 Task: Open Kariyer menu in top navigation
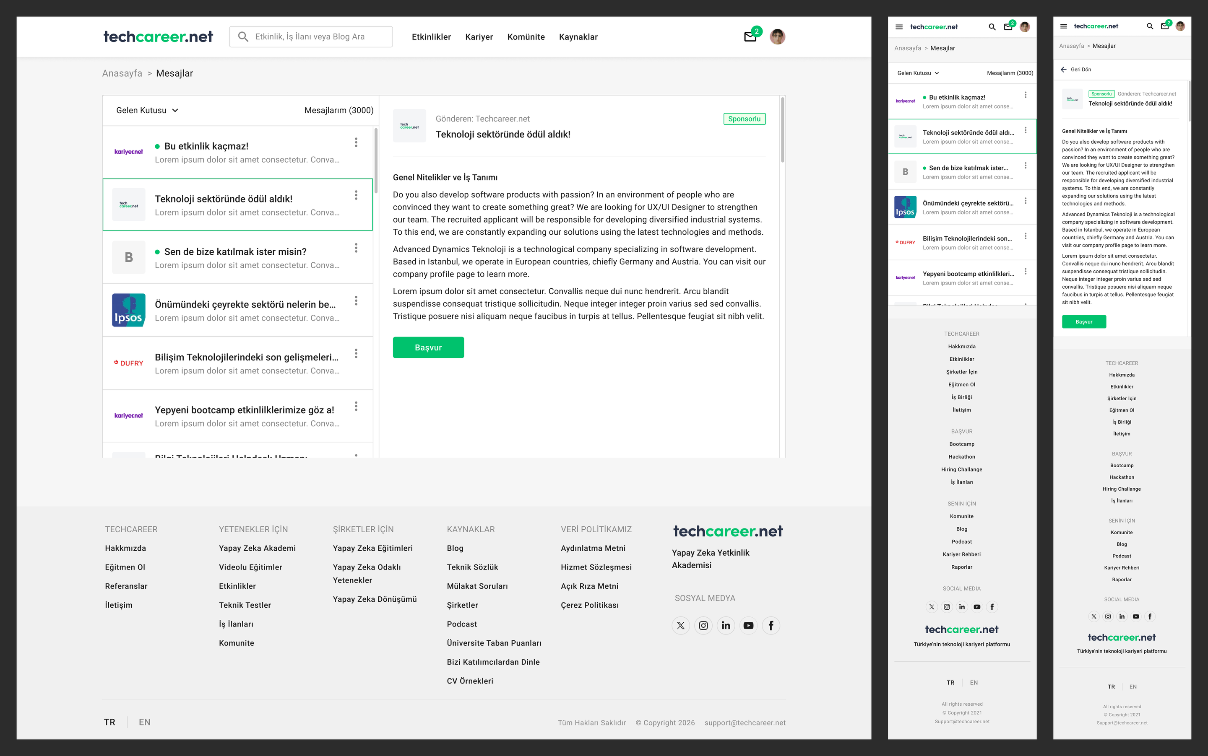[479, 36]
